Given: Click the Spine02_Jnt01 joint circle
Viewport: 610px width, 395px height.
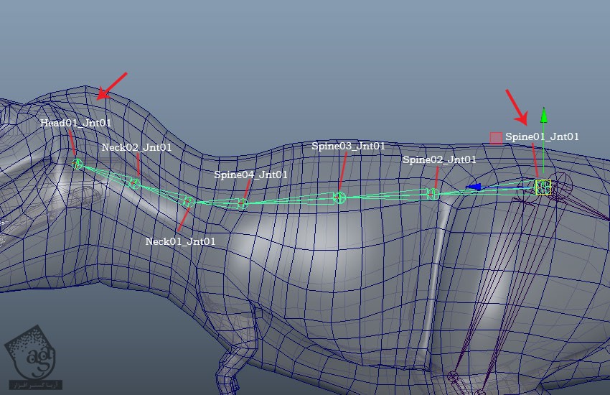Looking at the screenshot, I should pyautogui.click(x=432, y=193).
